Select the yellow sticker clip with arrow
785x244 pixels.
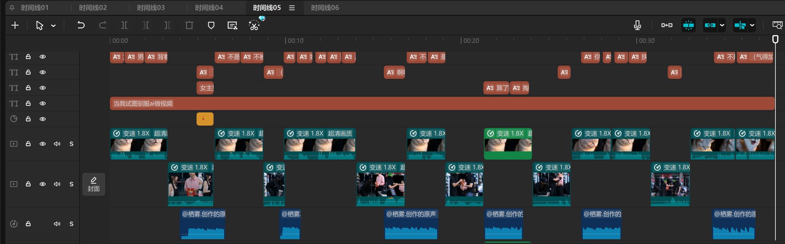point(205,119)
